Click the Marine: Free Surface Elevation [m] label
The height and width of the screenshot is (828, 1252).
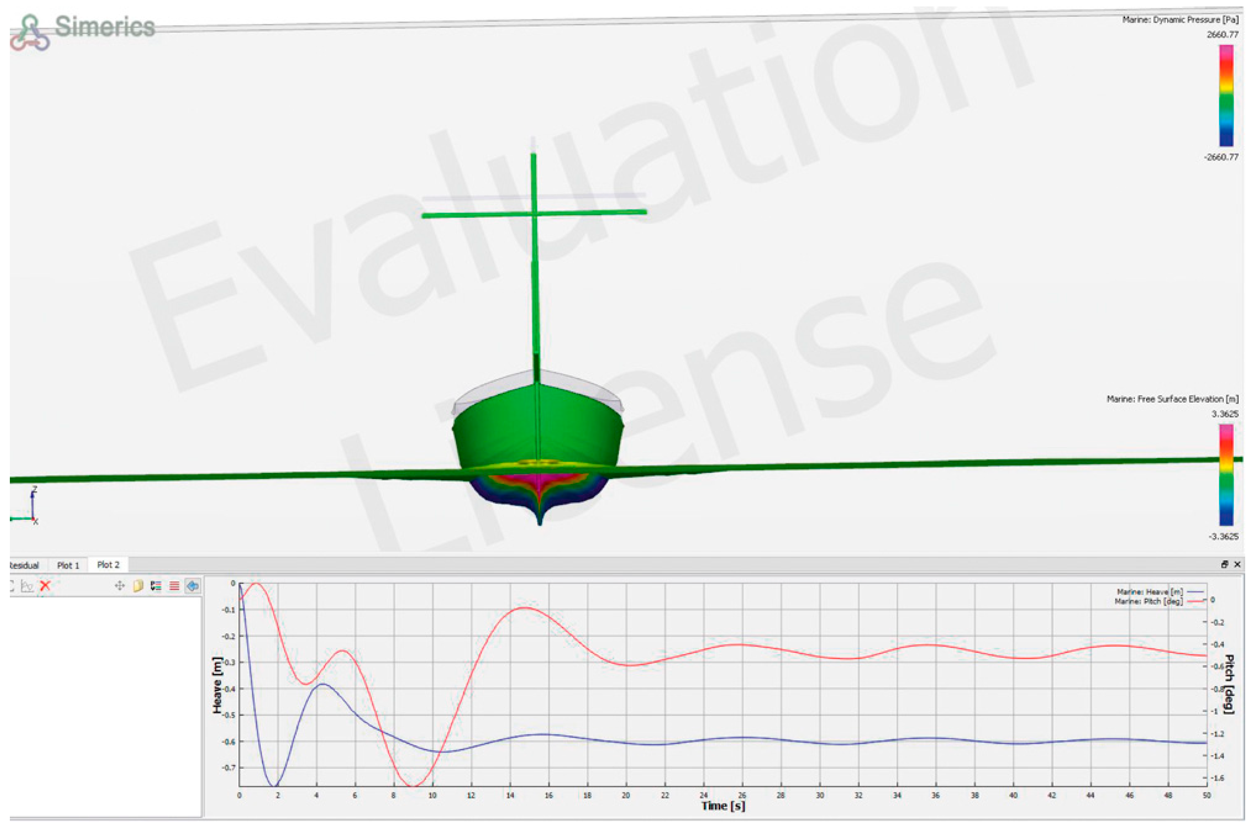[x=1172, y=399]
